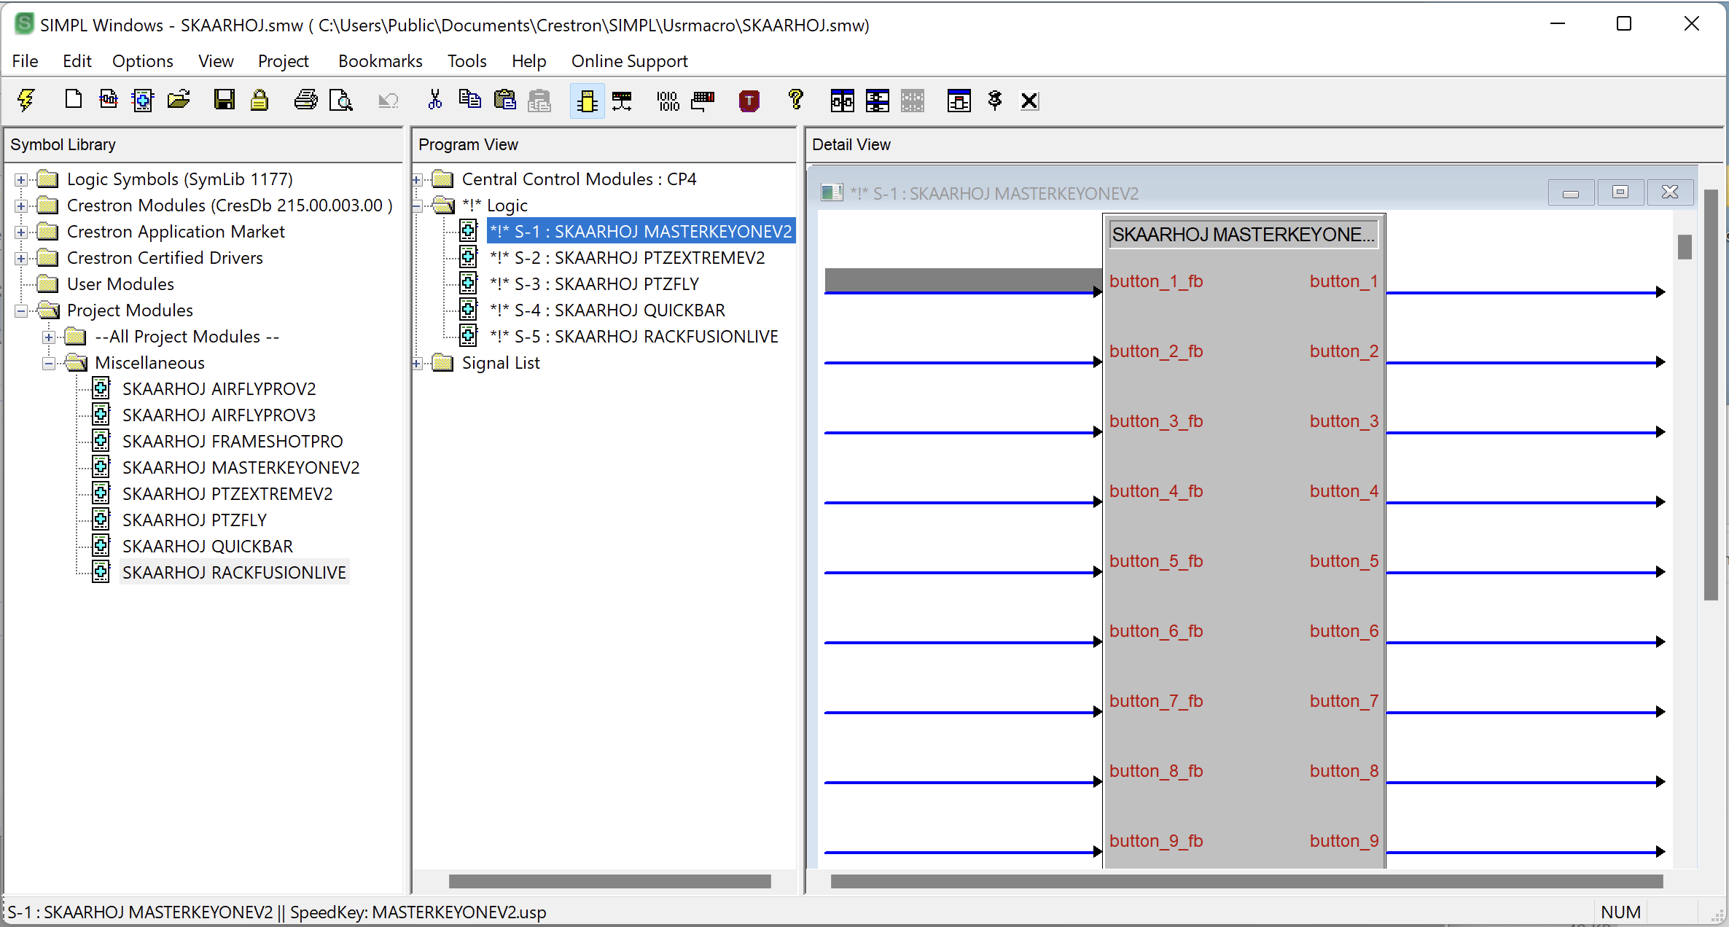Click the button_9_fb input label

(x=1156, y=841)
